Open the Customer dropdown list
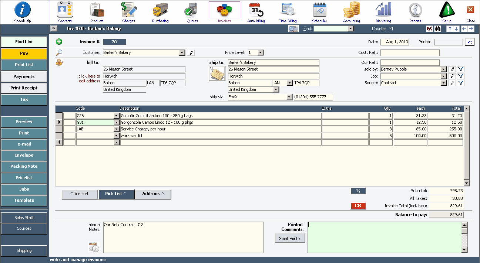The height and width of the screenshot is (263, 480). coord(182,53)
